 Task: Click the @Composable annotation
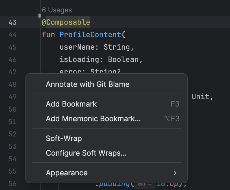(66, 23)
